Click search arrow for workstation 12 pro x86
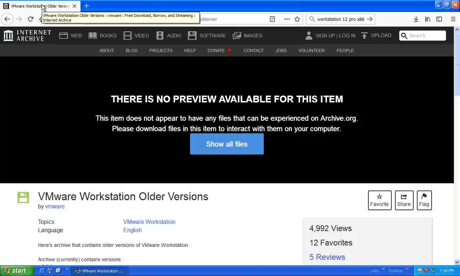The height and width of the screenshot is (276, 460). pyautogui.click(x=370, y=19)
